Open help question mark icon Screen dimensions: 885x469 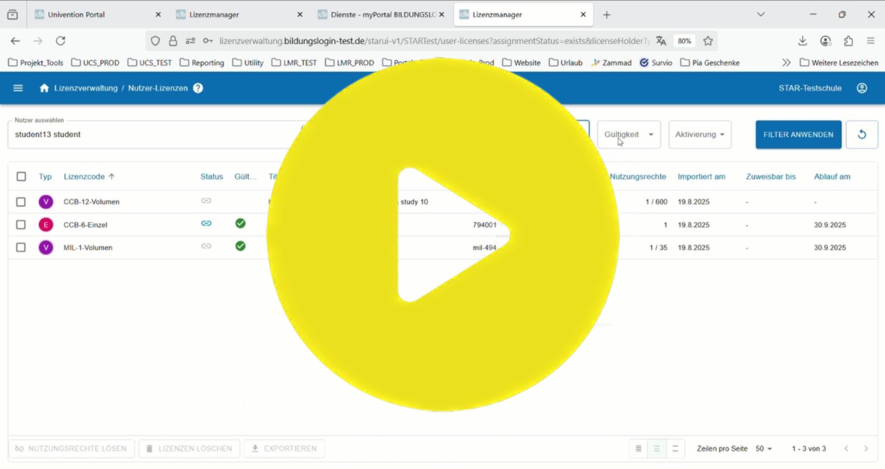198,88
